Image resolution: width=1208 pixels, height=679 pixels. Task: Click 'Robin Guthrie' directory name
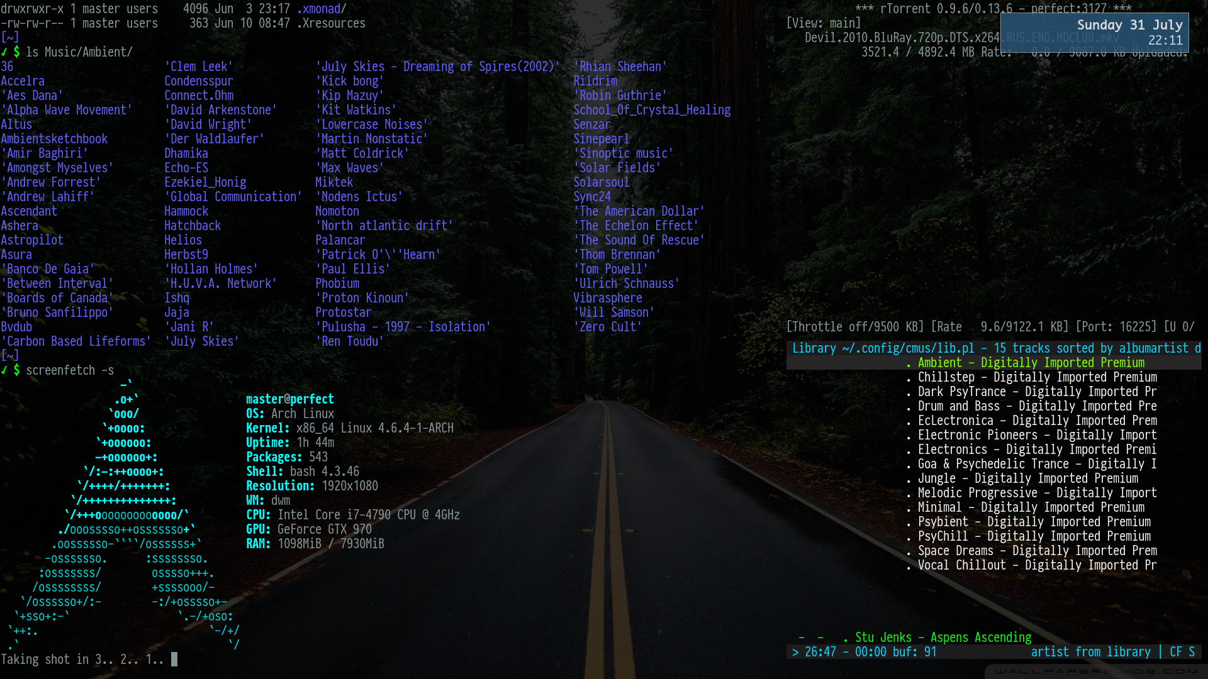[x=620, y=96]
